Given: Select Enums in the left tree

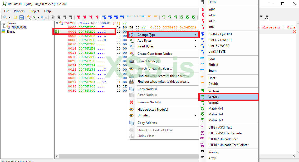Looking at the screenshot, I should pyautogui.click(x=11, y=32).
